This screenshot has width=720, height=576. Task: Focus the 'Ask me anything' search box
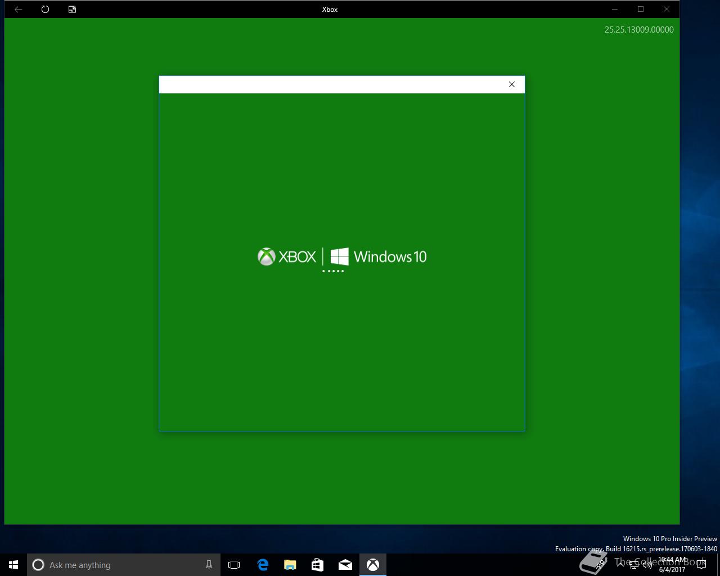[x=123, y=565]
